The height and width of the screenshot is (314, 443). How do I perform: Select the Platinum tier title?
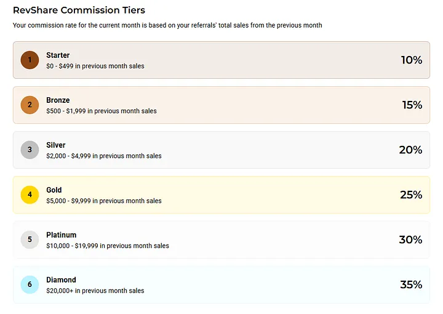click(x=62, y=235)
